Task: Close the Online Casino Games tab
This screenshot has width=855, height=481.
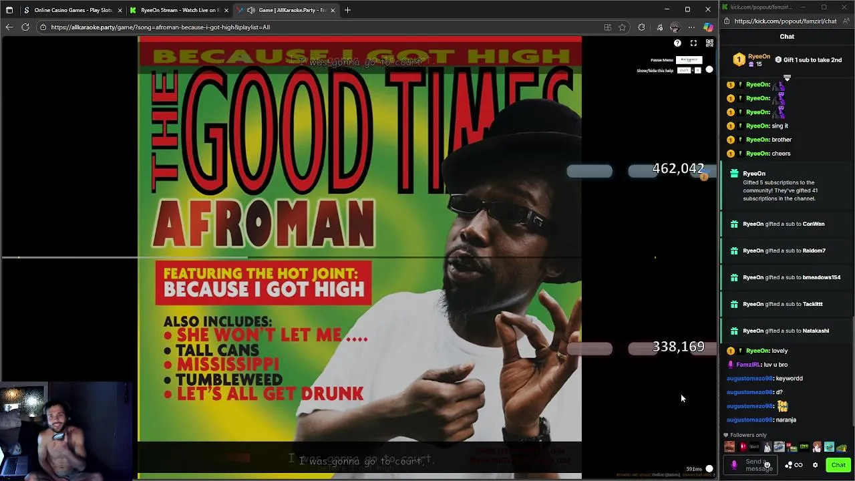Action: [x=120, y=10]
